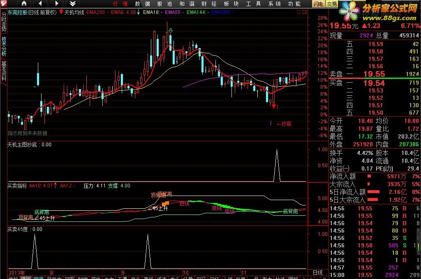Image resolution: width=421 pixels, height=279 pixels.
Task: Click the EMA18 legend label
Action: (153, 12)
